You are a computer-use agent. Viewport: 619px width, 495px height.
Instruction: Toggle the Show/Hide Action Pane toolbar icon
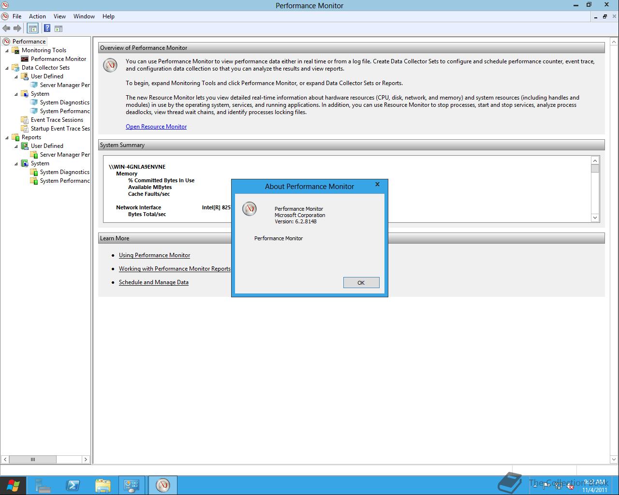pos(59,29)
